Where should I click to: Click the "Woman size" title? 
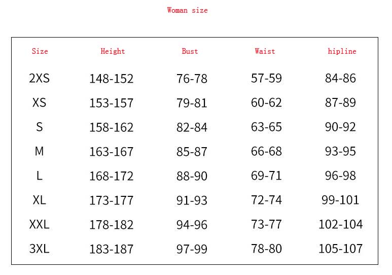coord(187,10)
